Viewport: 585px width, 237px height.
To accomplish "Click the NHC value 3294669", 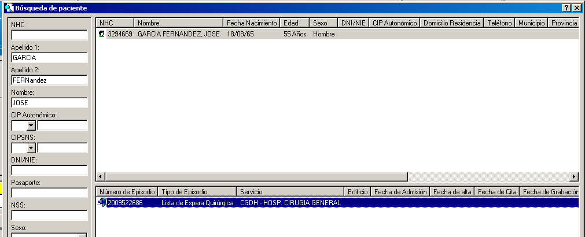I will pos(120,34).
